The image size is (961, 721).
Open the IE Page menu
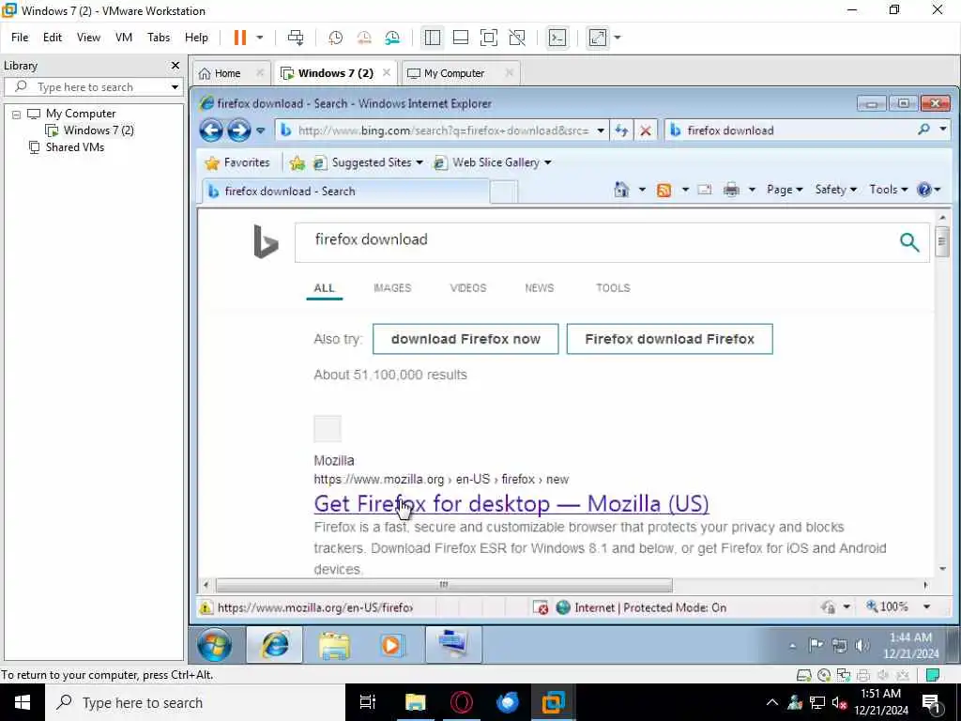pyautogui.click(x=785, y=190)
